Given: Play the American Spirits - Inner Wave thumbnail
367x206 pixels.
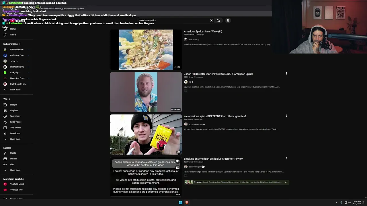Looking at the screenshot, I should click(x=146, y=49).
